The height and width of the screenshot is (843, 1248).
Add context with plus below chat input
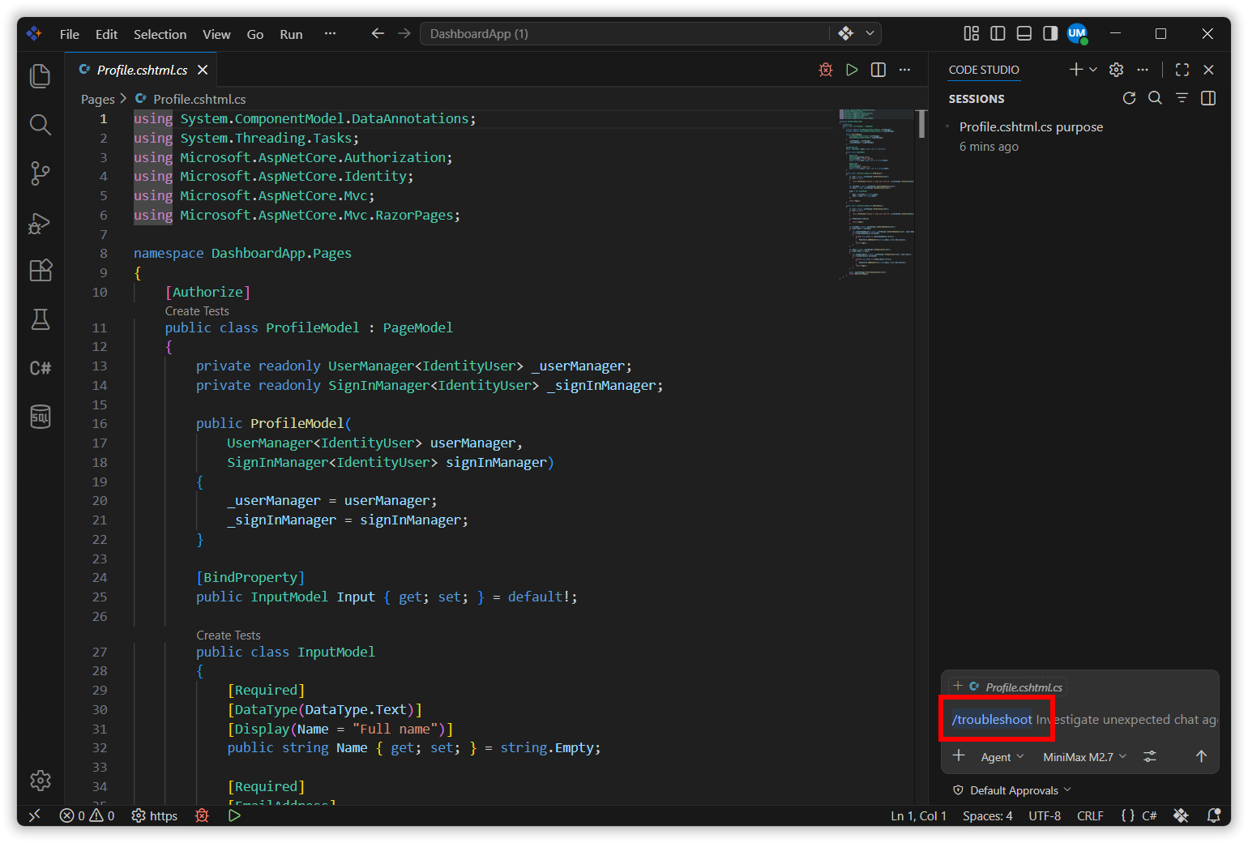(x=959, y=755)
